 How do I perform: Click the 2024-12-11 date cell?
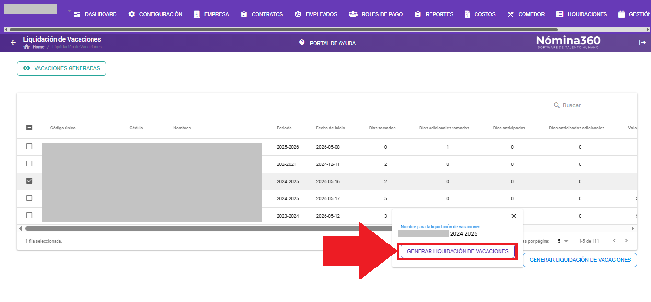[328, 164]
